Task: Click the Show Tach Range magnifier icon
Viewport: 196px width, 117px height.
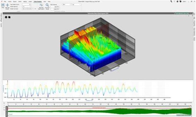Action: pos(47,5)
